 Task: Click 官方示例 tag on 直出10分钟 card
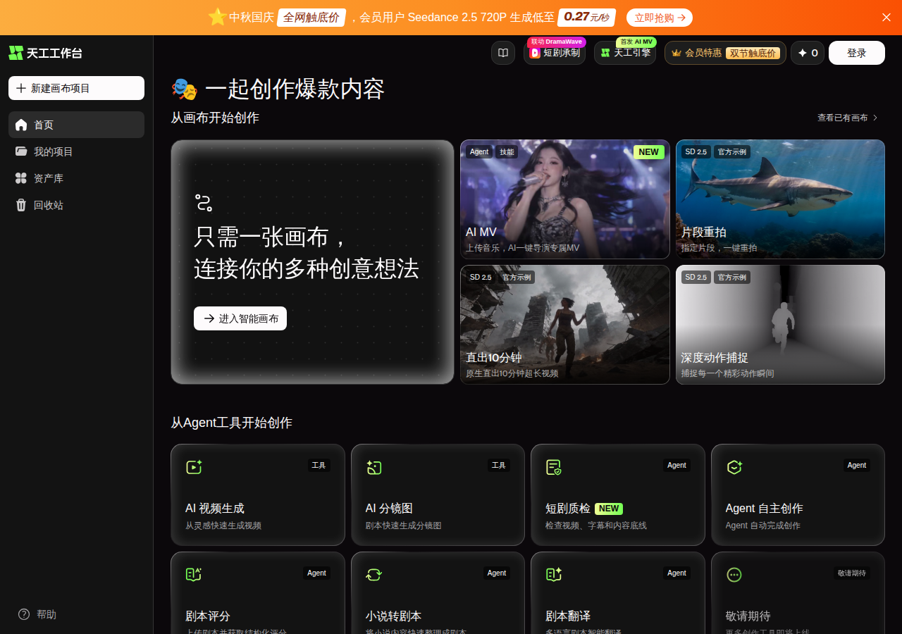pyautogui.click(x=517, y=277)
